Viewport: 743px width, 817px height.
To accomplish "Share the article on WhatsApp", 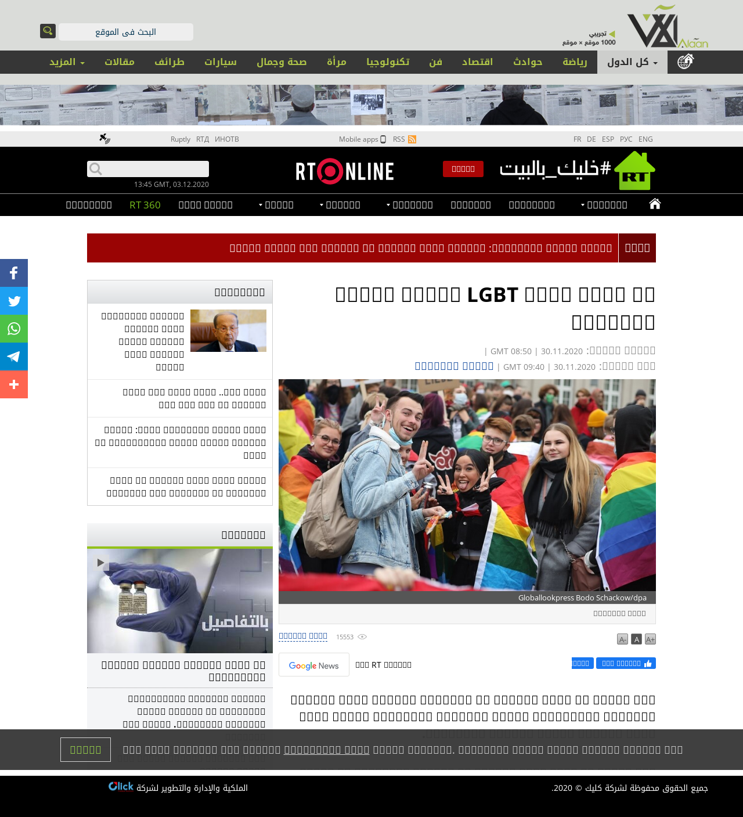I will [x=14, y=329].
